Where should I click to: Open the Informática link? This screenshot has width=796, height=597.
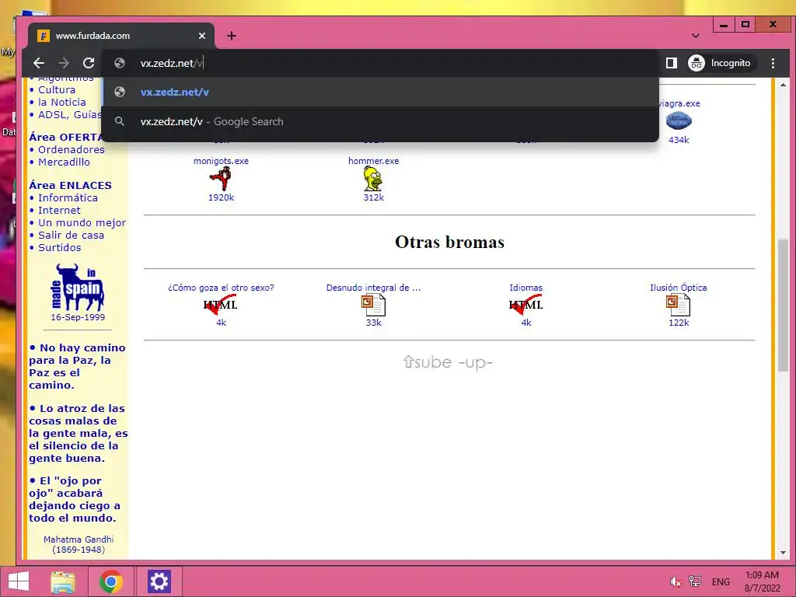point(68,198)
